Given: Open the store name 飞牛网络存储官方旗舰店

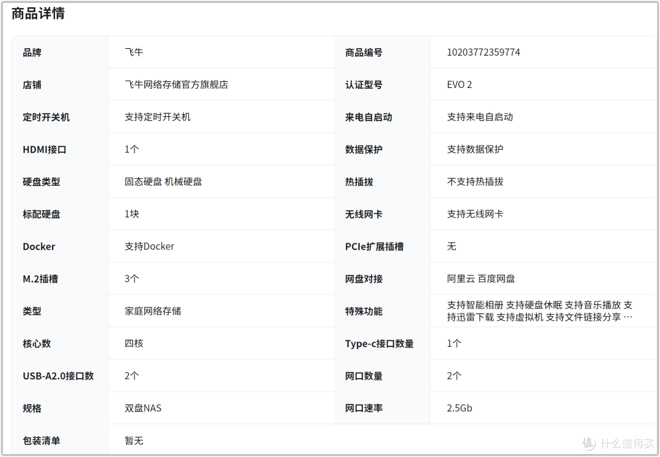Looking at the screenshot, I should 177,84.
